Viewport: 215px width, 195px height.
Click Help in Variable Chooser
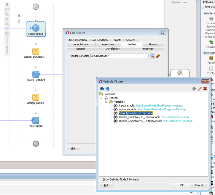[x=107, y=185]
